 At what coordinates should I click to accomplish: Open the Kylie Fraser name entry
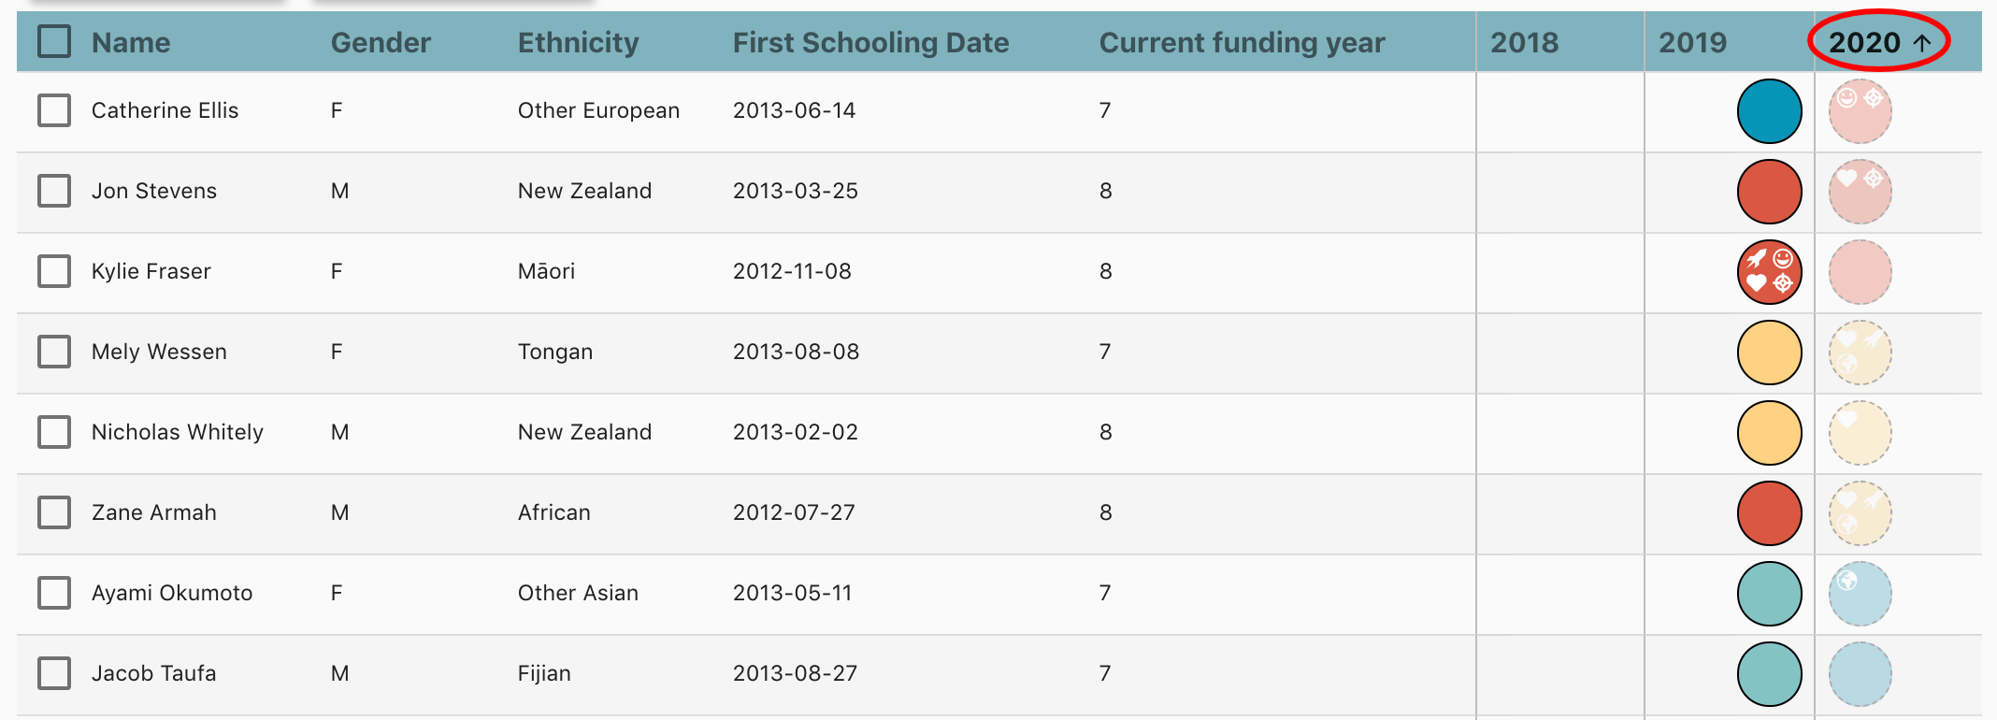point(151,271)
